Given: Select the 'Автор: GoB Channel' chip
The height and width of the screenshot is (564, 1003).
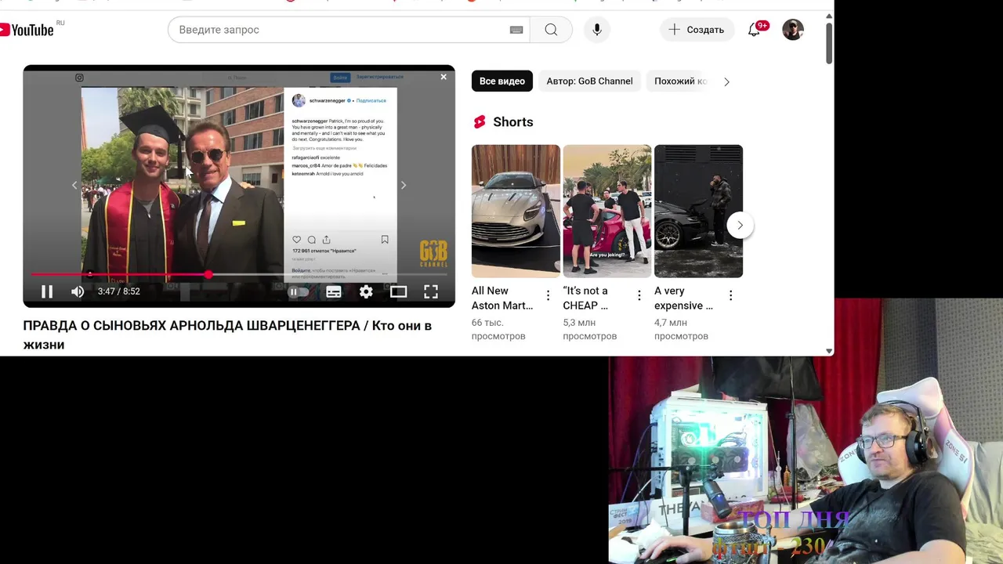Looking at the screenshot, I should pos(589,81).
